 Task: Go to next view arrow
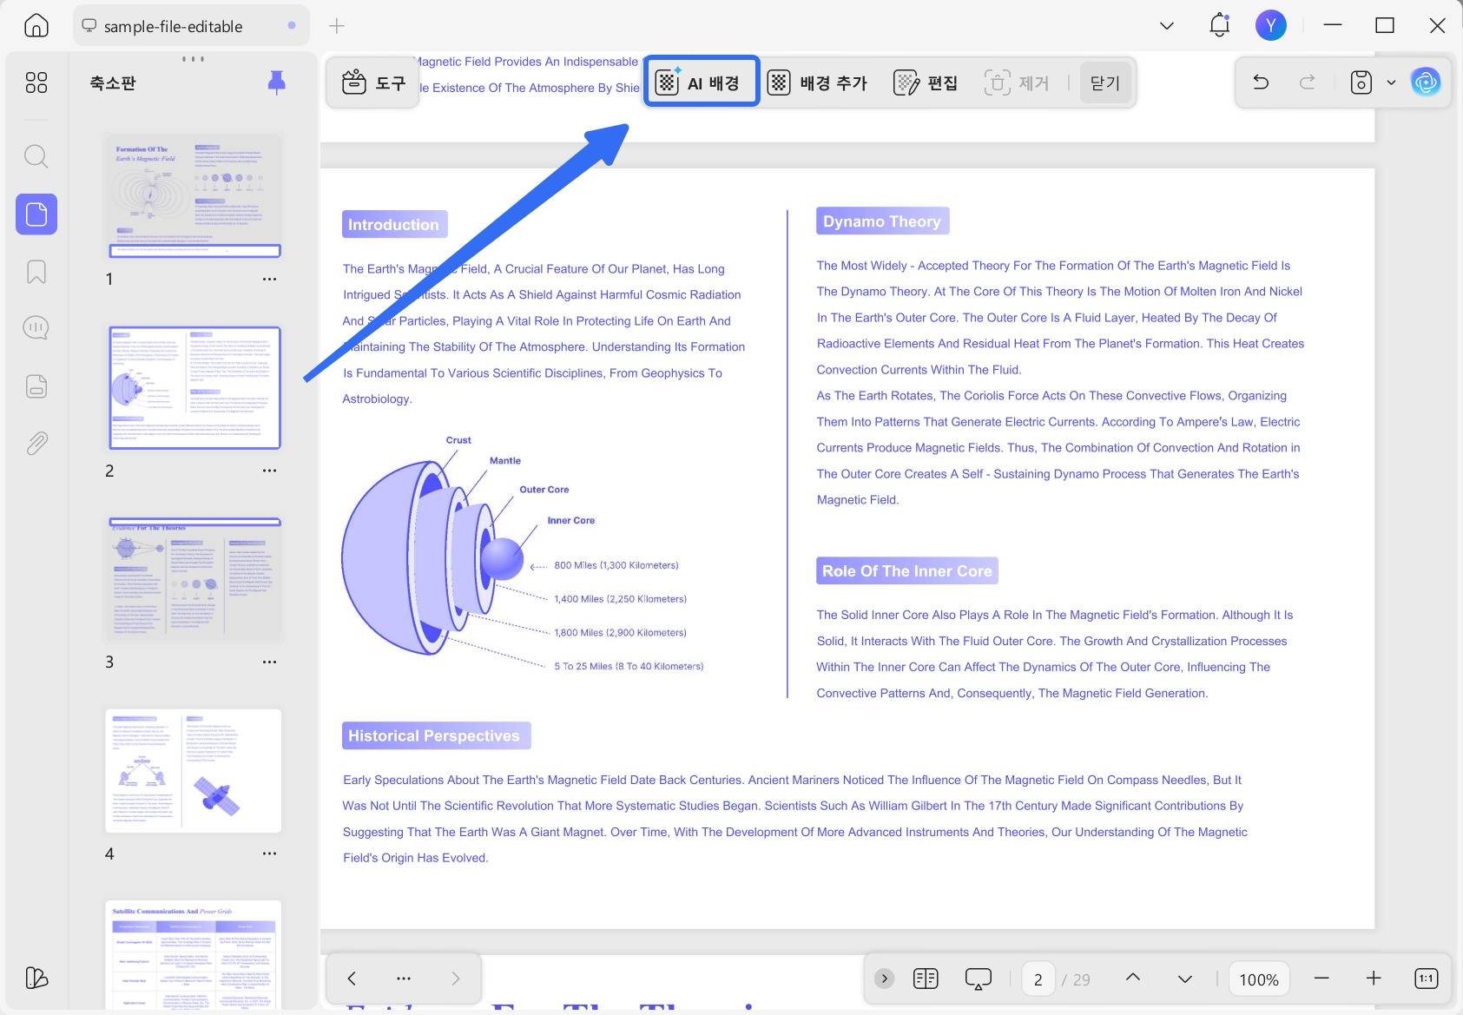click(456, 979)
